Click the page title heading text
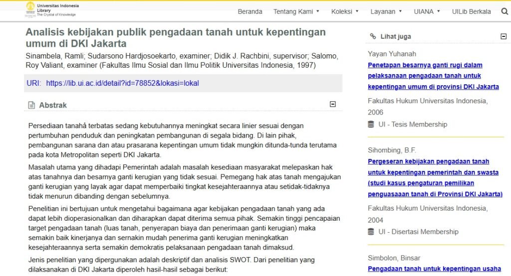The height and width of the screenshot is (276, 511). pos(175,38)
